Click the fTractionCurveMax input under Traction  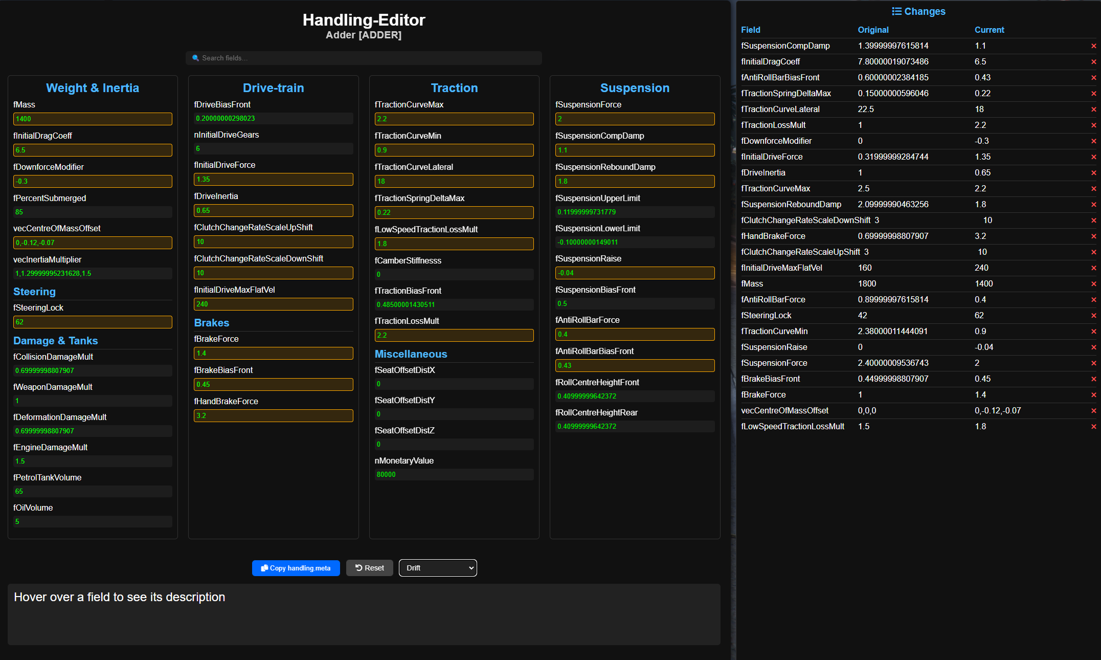(x=454, y=119)
